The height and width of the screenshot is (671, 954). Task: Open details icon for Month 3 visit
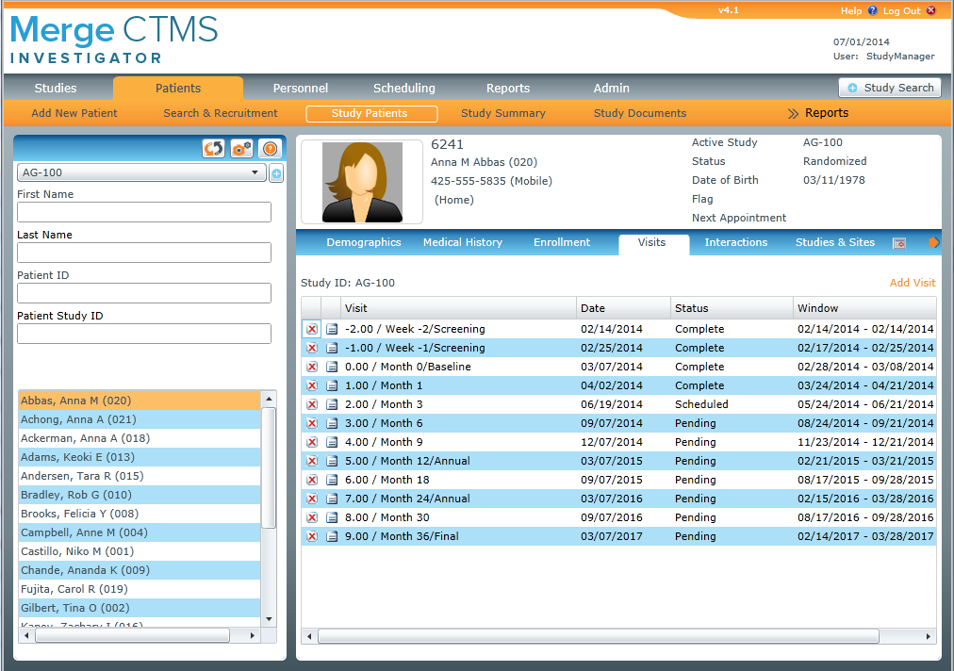332,404
